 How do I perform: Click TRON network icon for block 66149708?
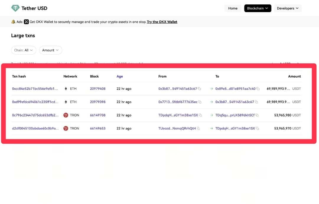(66, 115)
